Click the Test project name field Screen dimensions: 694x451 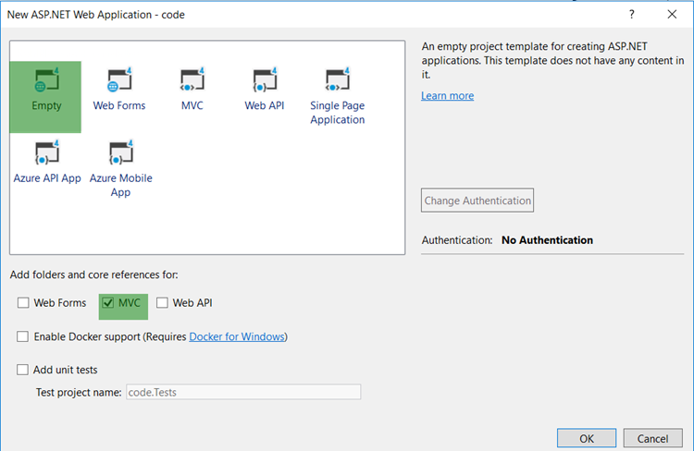pos(243,392)
